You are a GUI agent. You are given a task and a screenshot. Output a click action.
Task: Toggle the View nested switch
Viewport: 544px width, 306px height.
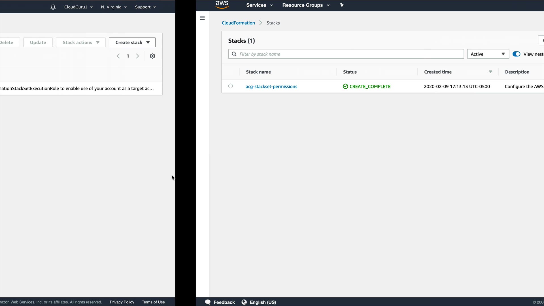[516, 54]
